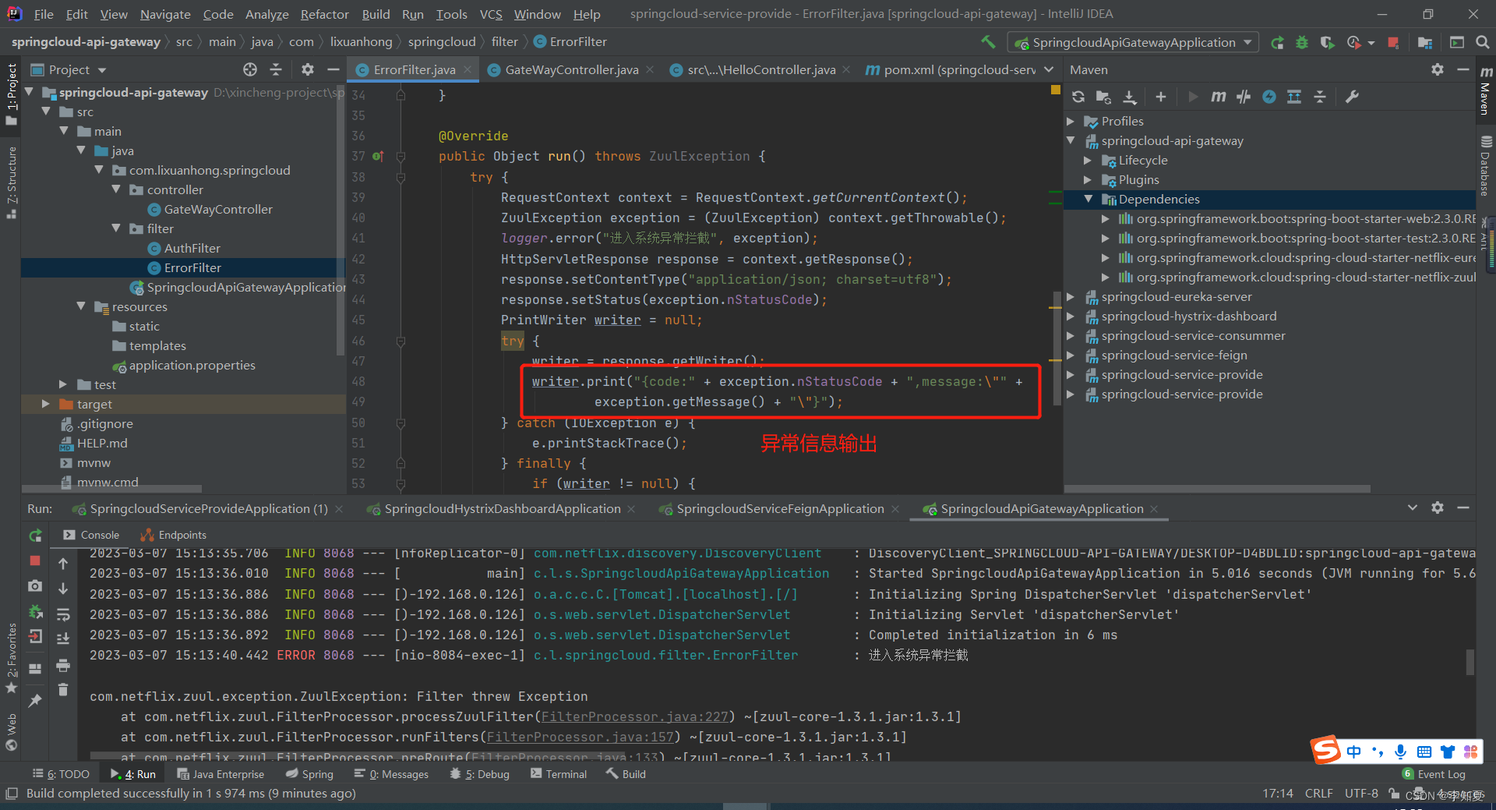The width and height of the screenshot is (1496, 810).
Task: Click UTF-8 encoding in status bar
Action: (x=1361, y=794)
